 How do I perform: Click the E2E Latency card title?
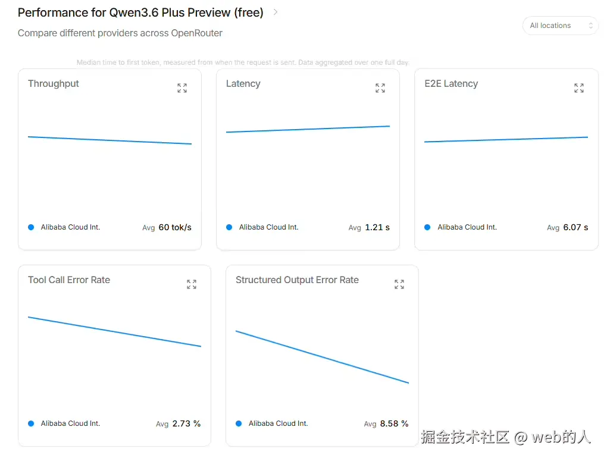(x=451, y=83)
